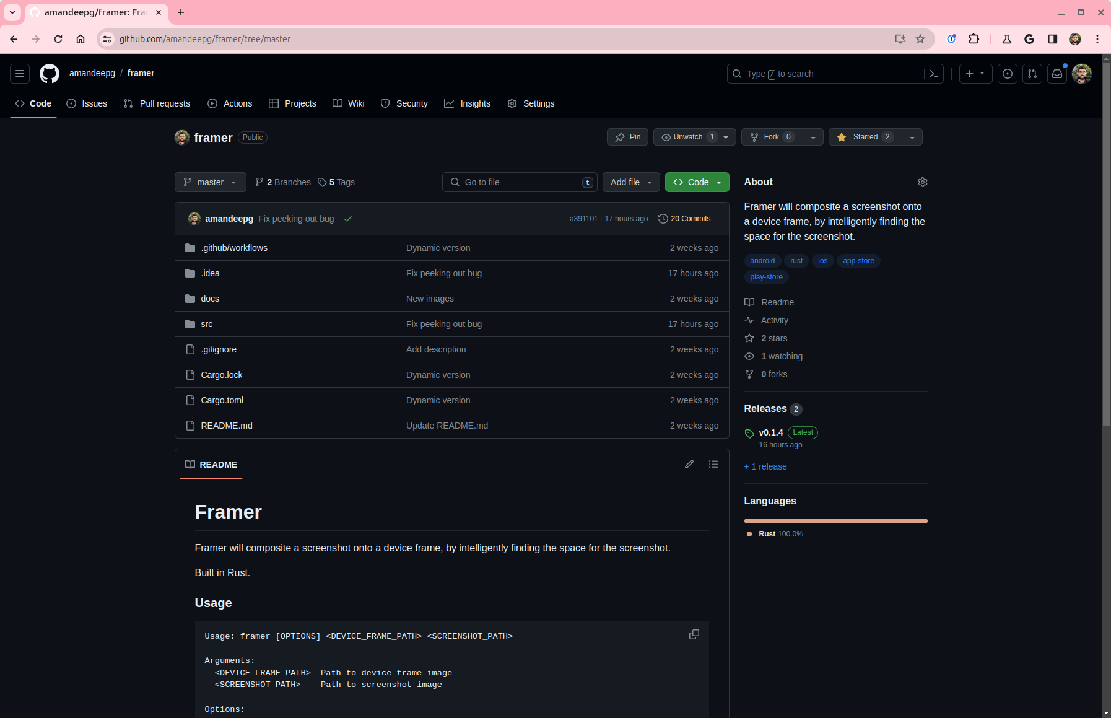
Task: Switch to the Actions tab
Action: click(x=230, y=103)
